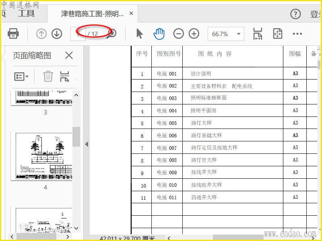The width and height of the screenshot is (322, 241).
Task: Select page 3 thumbnail
Action: tap(42, 98)
